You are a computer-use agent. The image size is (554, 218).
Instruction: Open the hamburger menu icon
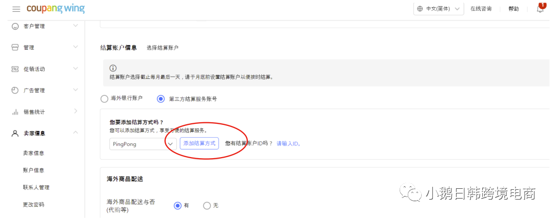point(16,9)
